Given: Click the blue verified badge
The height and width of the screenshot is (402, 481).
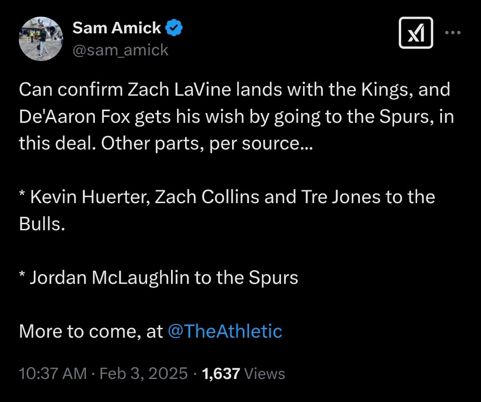Looking at the screenshot, I should (x=175, y=29).
